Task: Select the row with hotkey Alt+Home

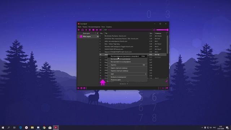Action: (133, 36)
